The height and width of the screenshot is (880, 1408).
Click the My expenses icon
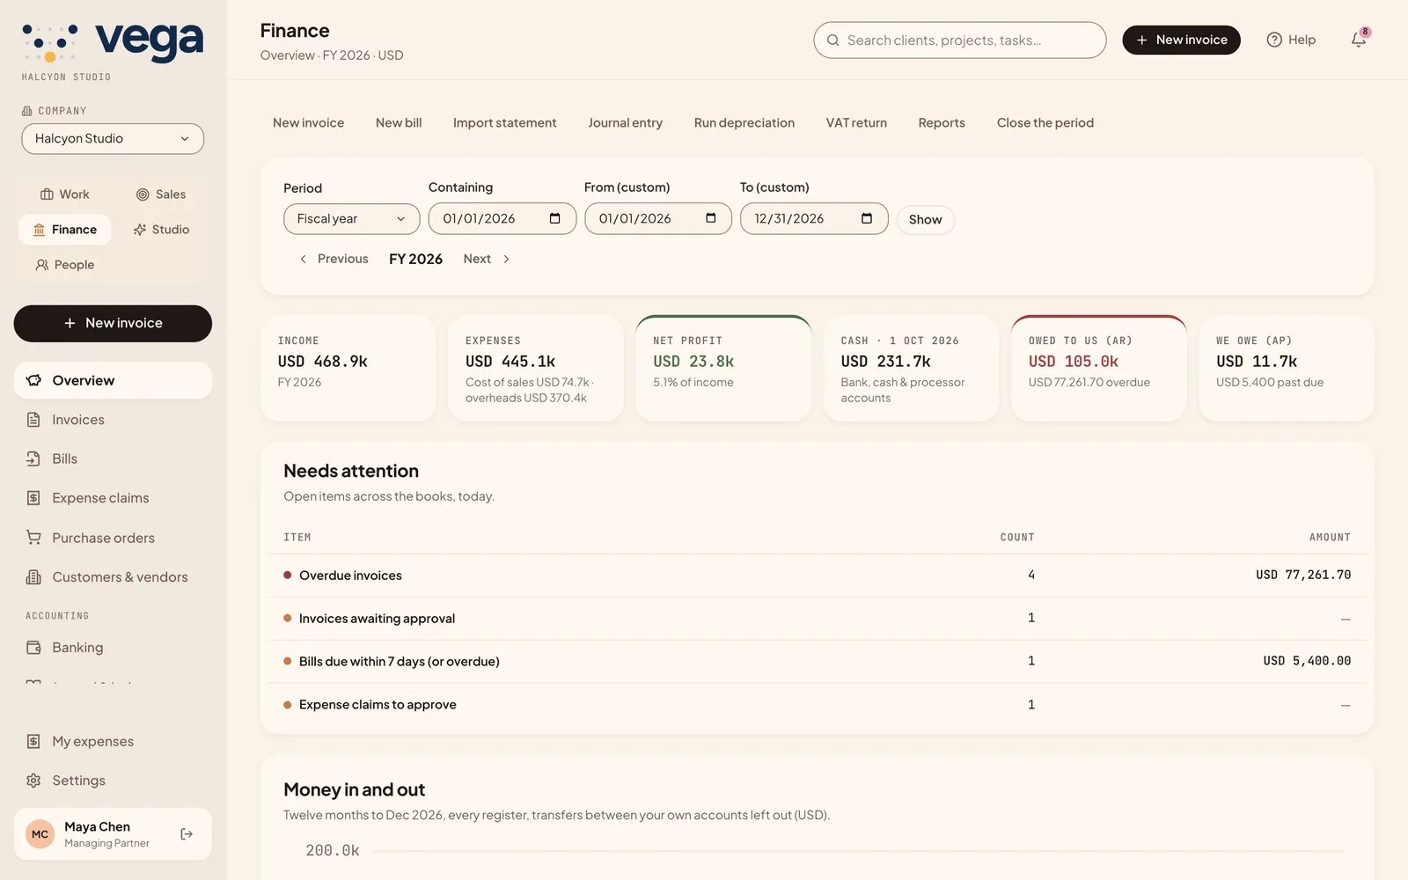33,742
